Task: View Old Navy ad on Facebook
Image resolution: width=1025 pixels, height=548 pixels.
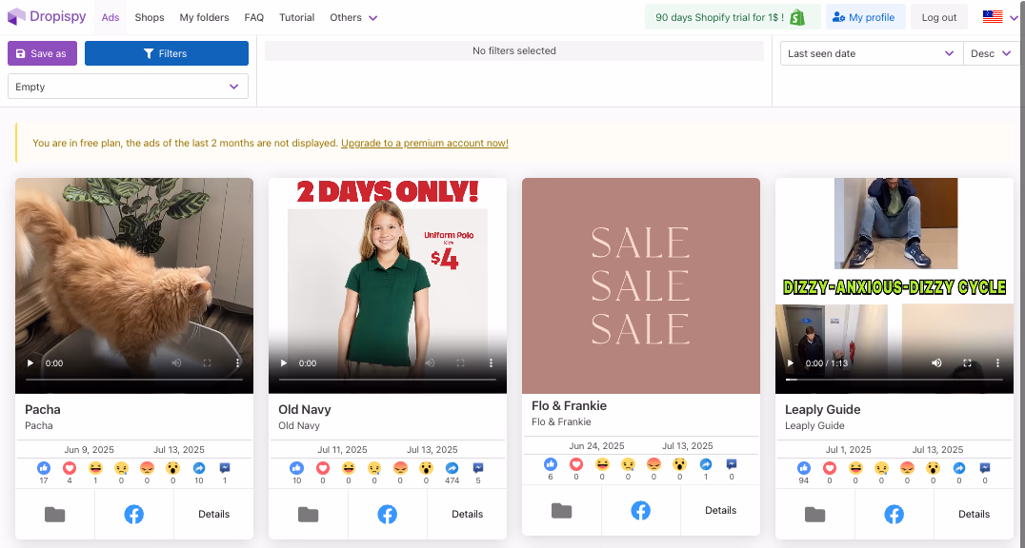Action: 388,515
